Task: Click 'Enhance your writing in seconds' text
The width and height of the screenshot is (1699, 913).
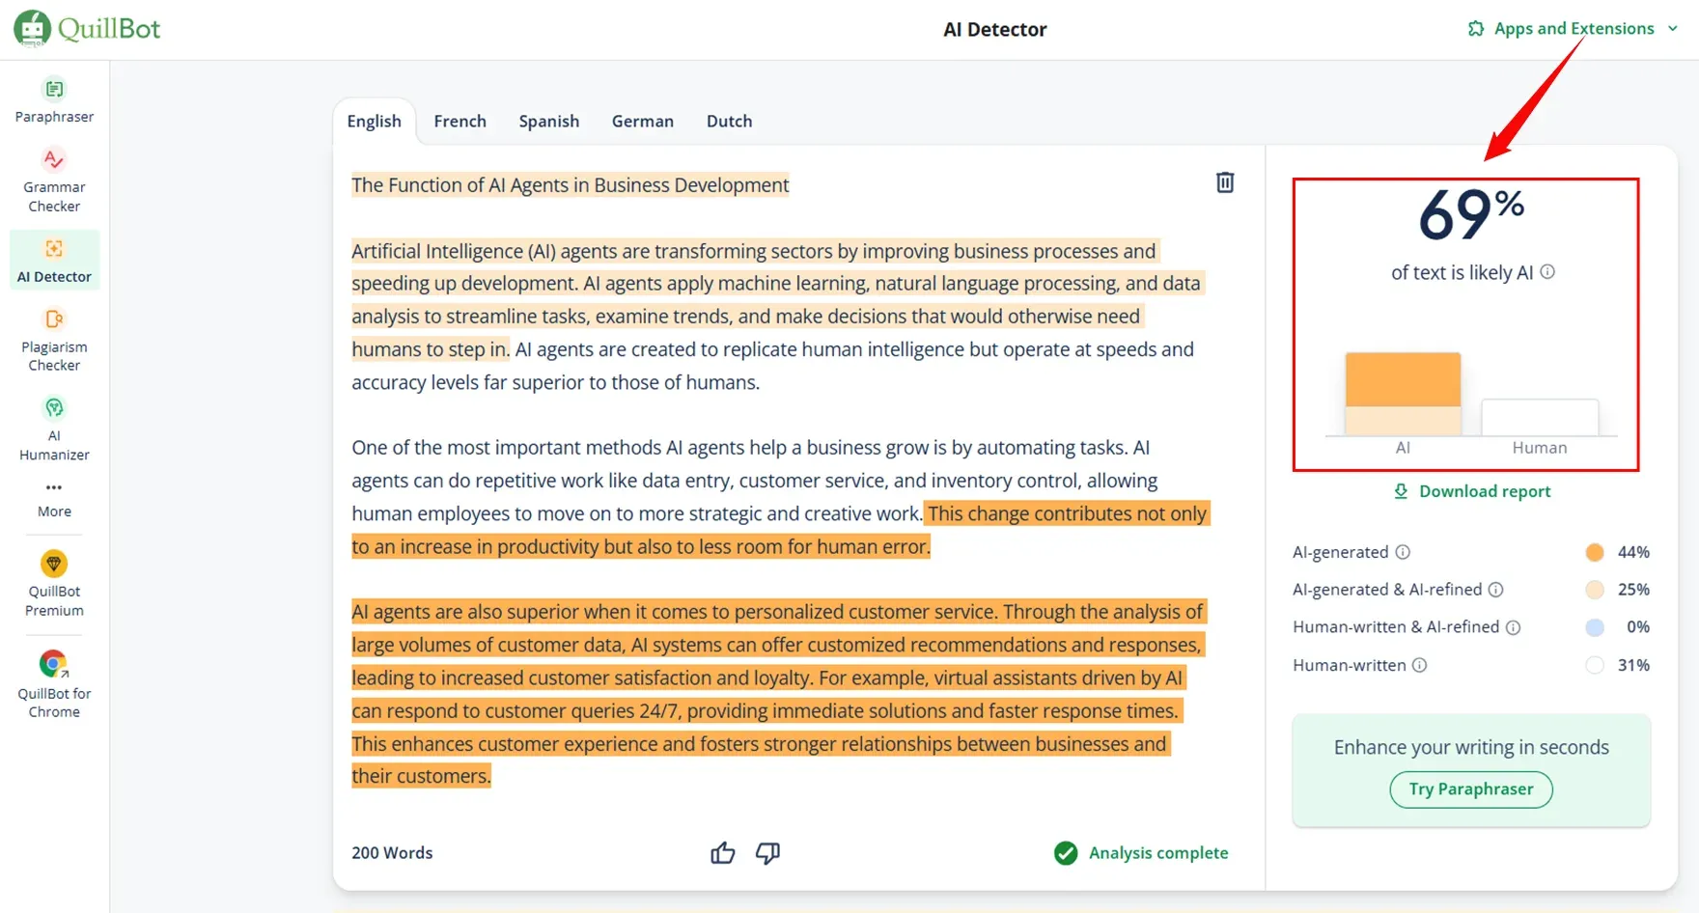Action: click(x=1471, y=747)
